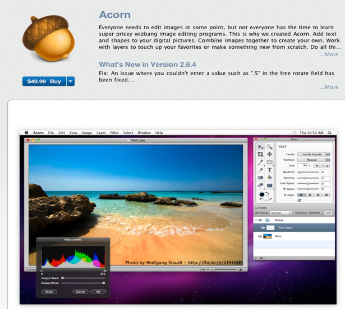Open Spotlight search in menu bar
Viewport: 345px width, 309px height.
click(329, 133)
